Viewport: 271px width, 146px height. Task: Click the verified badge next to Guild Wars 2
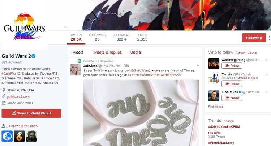click(x=34, y=56)
